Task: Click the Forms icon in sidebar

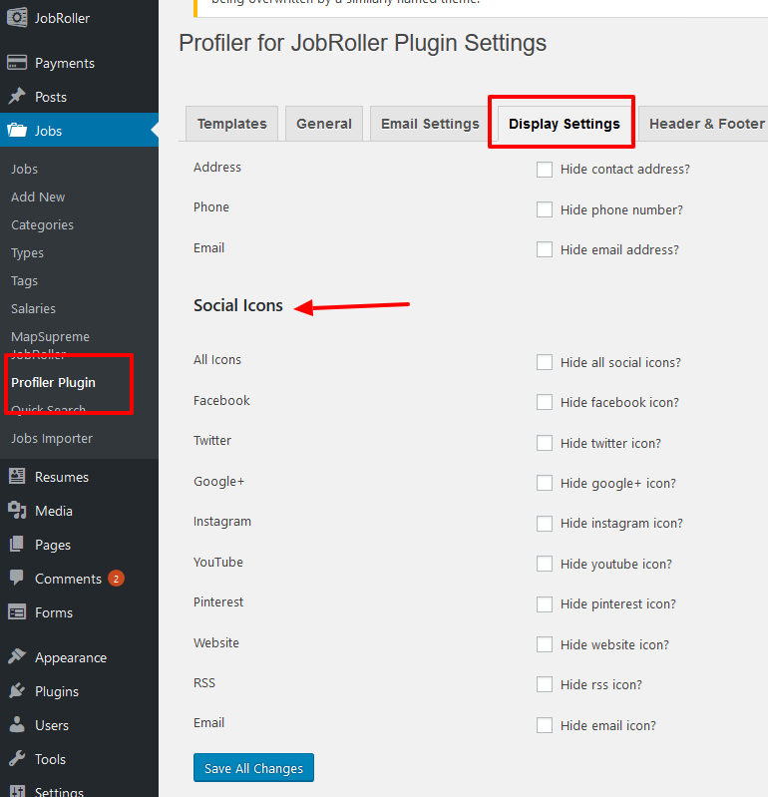Action: click(17, 612)
